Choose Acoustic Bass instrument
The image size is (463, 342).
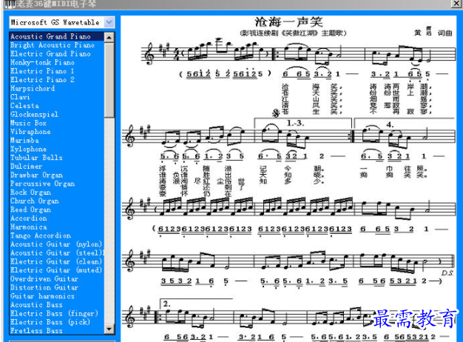coord(57,305)
